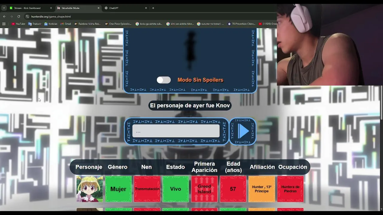
Task: Focus the character guess input field
Action: [x=176, y=131]
